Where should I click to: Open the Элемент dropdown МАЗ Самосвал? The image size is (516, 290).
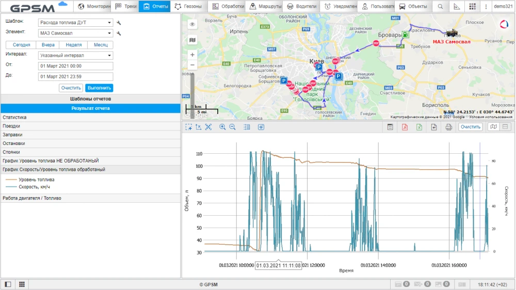76,34
